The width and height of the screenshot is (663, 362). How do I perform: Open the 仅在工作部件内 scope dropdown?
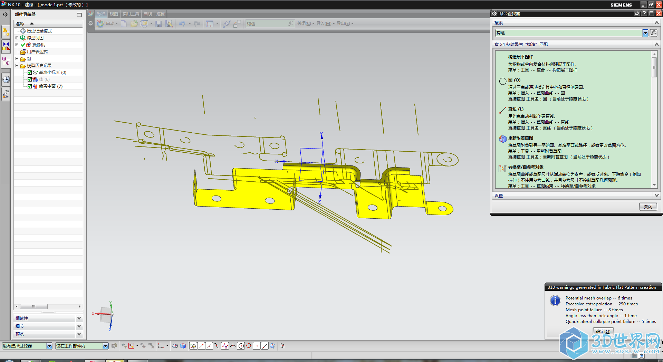[106, 346]
